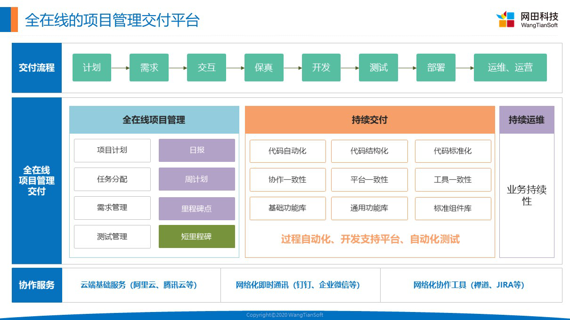
Task: Click the 任务分配 box
Action: click(112, 179)
